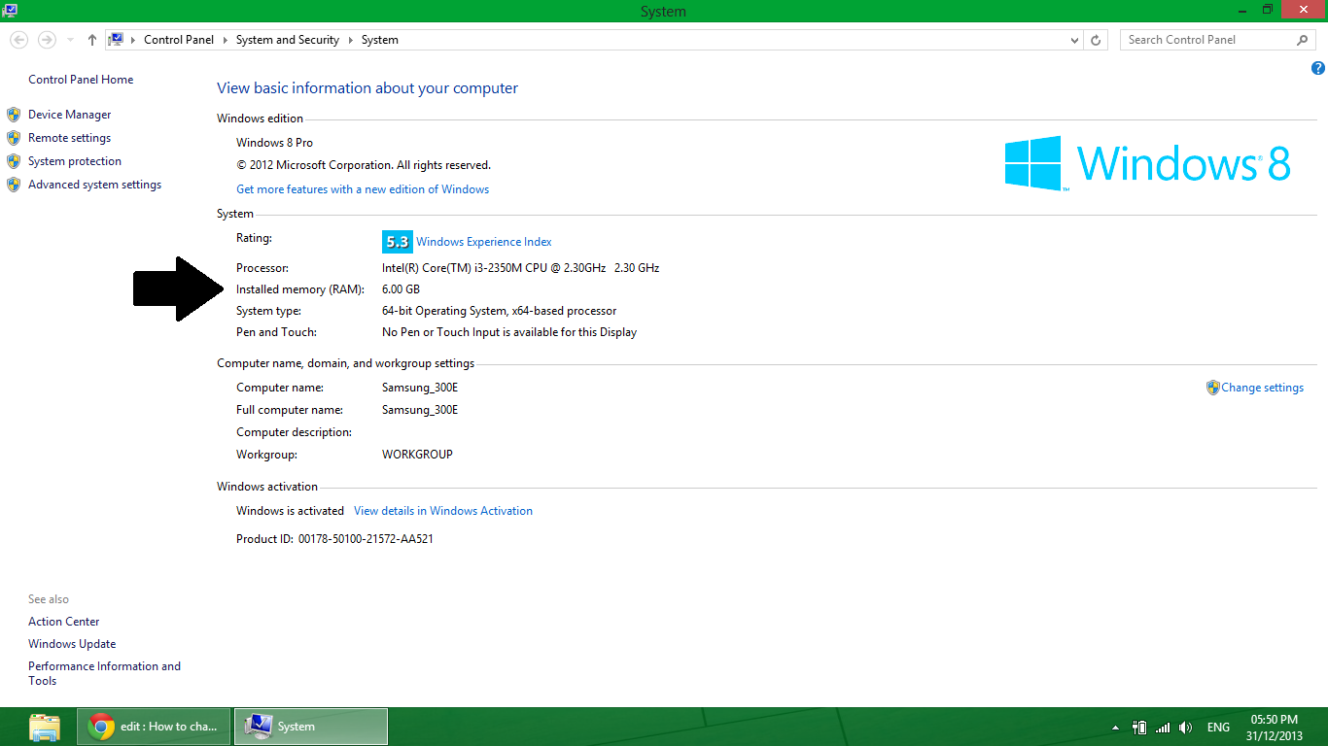Open the Windows Experience Index link
Screen dimensions: 1328x746
tap(483, 242)
